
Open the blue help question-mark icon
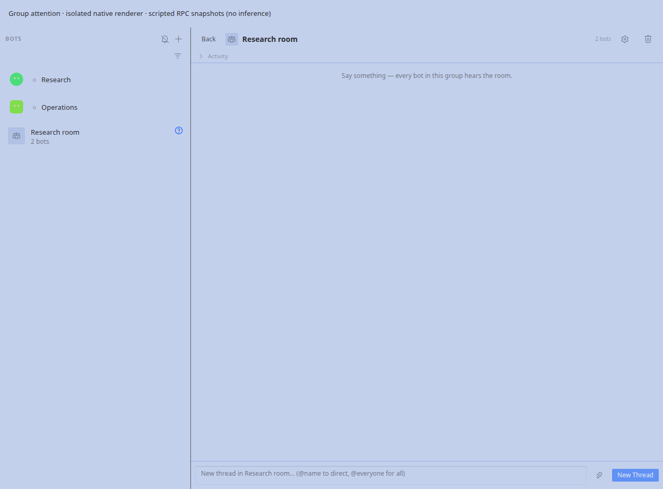coord(179,130)
